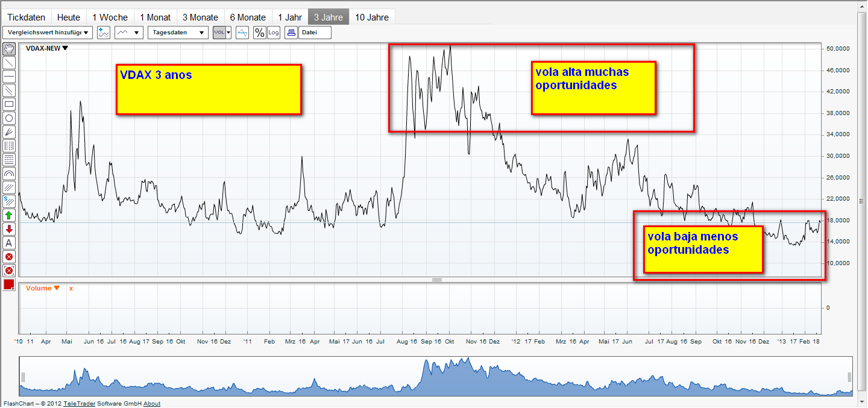Viewport: 868px width, 408px height.
Task: Select the diagonal parallel lines tool
Action: (9, 187)
